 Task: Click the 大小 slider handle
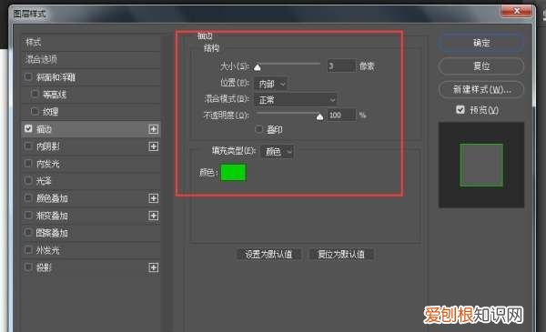point(258,67)
